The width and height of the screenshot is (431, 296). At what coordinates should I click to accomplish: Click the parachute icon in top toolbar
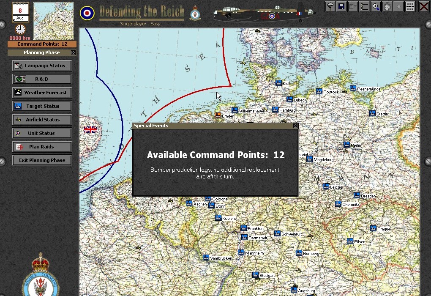[330, 6]
